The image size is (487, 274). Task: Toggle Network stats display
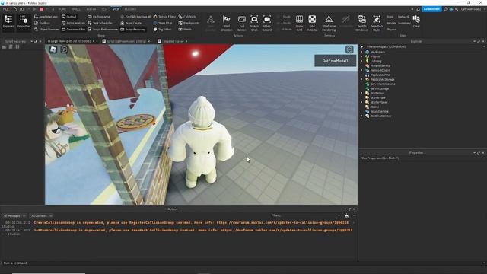pos(403,17)
